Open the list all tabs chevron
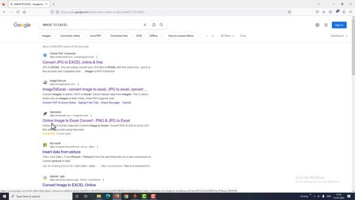 (318, 4)
